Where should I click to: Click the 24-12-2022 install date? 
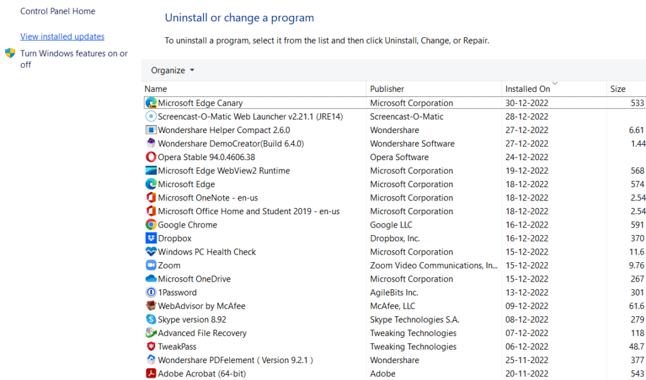(x=527, y=158)
